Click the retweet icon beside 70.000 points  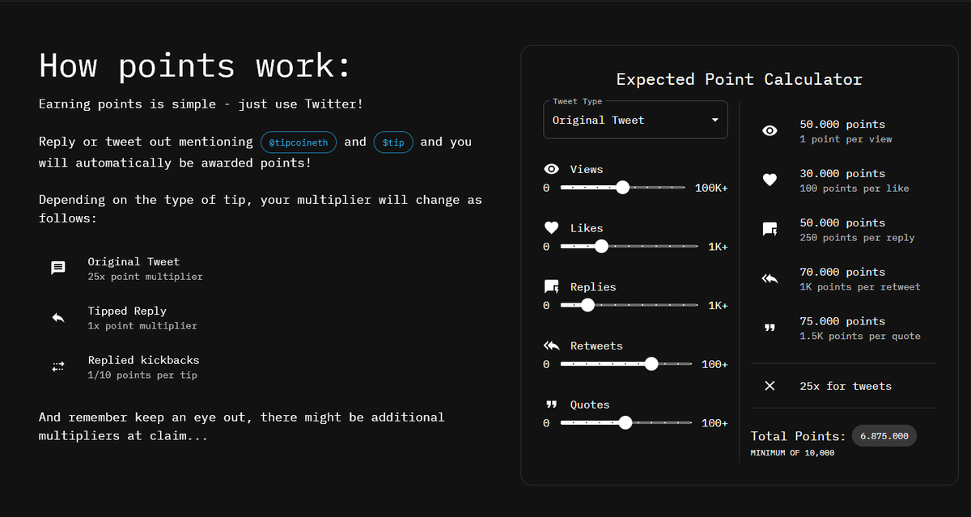coord(770,278)
